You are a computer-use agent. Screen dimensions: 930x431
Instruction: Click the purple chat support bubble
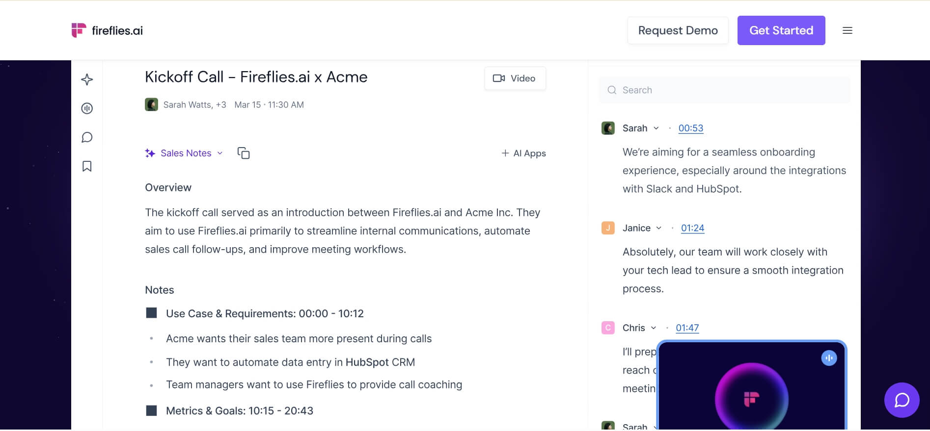click(902, 400)
